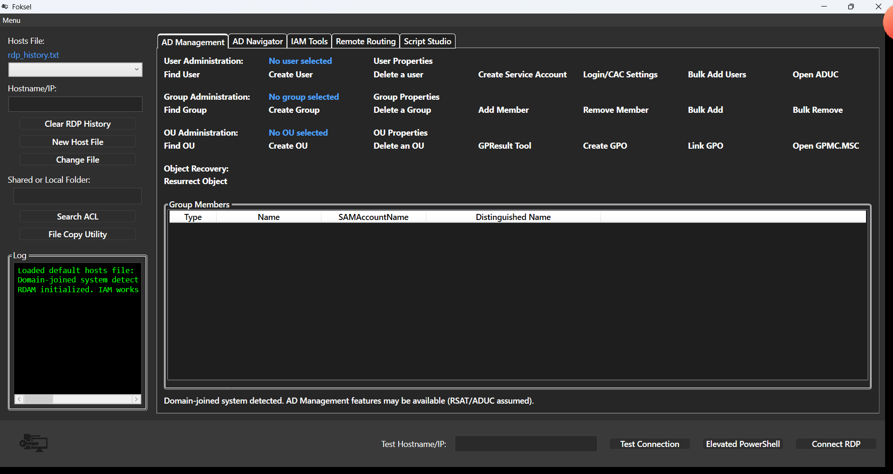The image size is (893, 474).
Task: Click Bulk Remove
Action: (818, 110)
